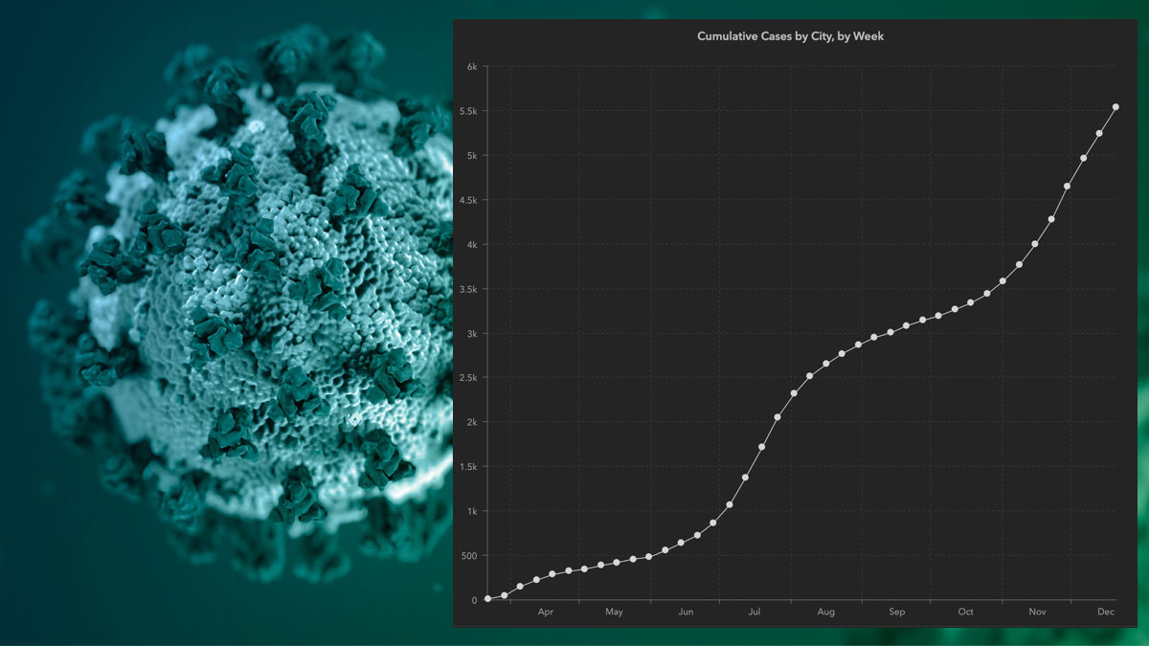Select the 'Jul' month label
Viewport: 1149px width, 646px height.
[755, 612]
